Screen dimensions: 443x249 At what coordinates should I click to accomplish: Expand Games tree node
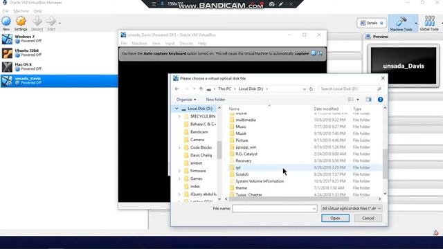coord(179,178)
